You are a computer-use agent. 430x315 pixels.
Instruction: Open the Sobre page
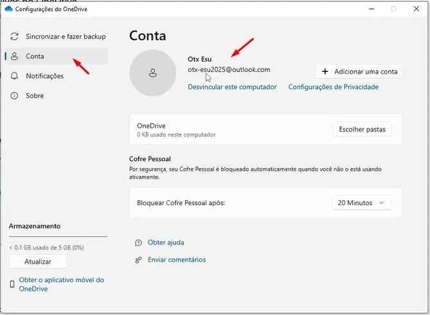35,96
